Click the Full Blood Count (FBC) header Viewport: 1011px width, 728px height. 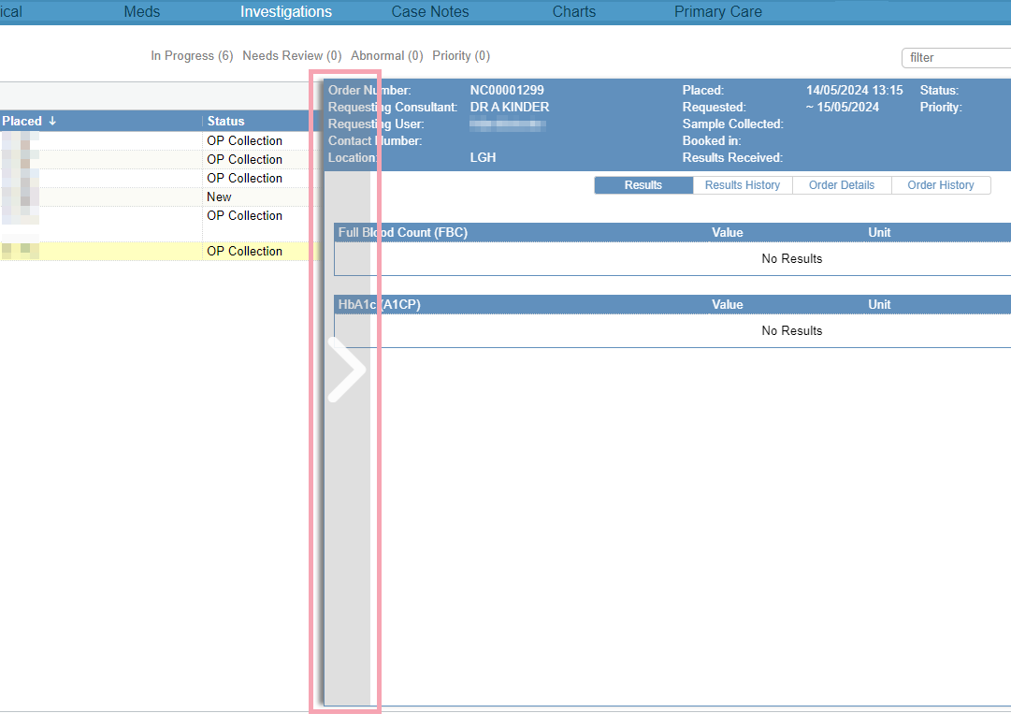point(403,233)
